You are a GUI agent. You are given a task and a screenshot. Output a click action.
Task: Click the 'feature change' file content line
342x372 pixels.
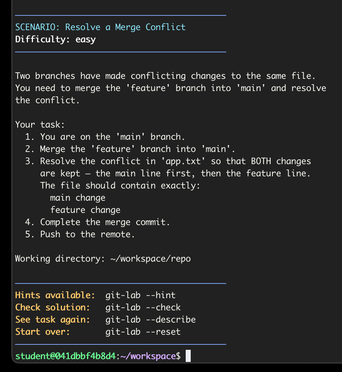[85, 210]
